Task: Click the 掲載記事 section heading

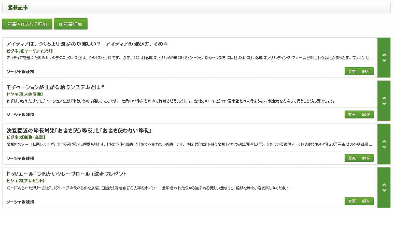Action: click(18, 8)
